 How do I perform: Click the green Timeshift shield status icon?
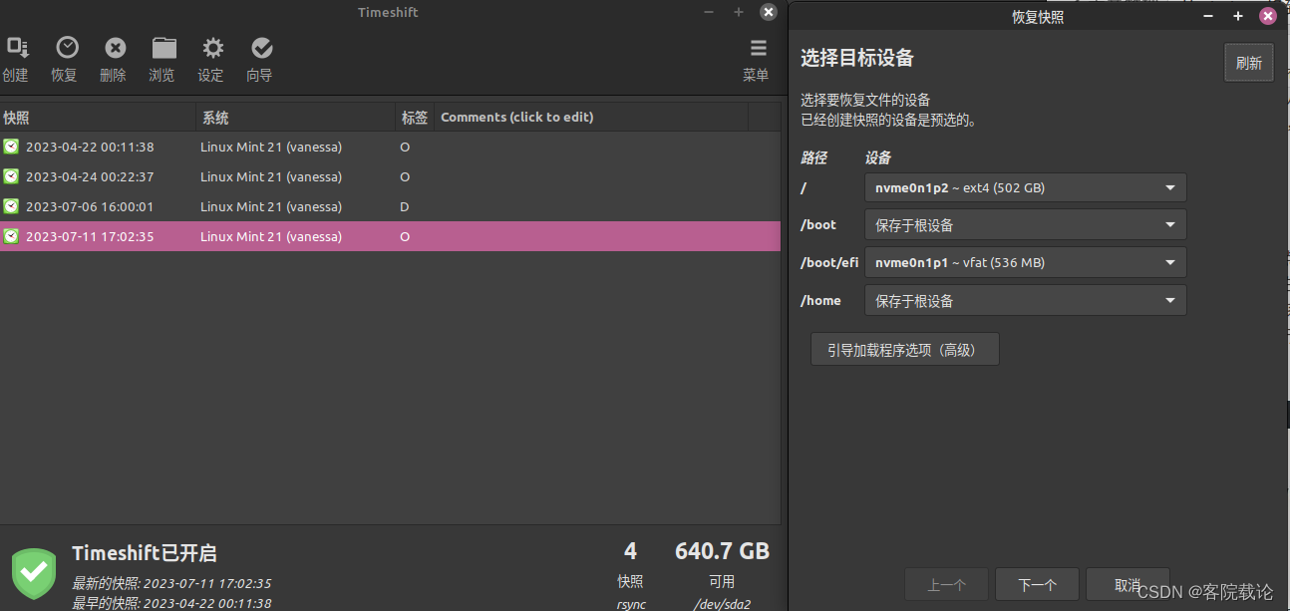(x=34, y=572)
